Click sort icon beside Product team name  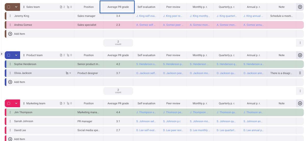24,55
